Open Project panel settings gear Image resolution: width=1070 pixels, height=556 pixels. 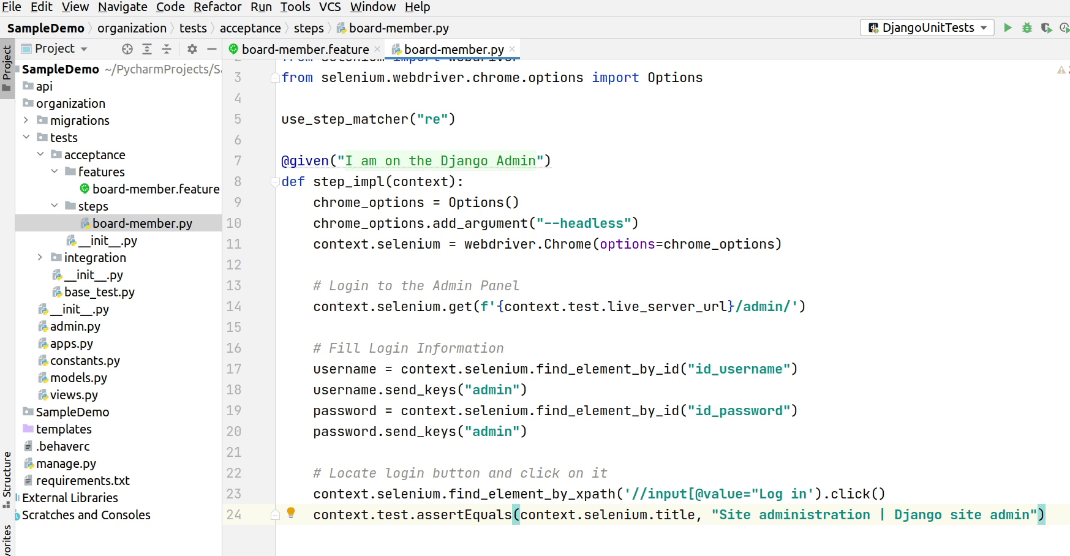point(192,49)
